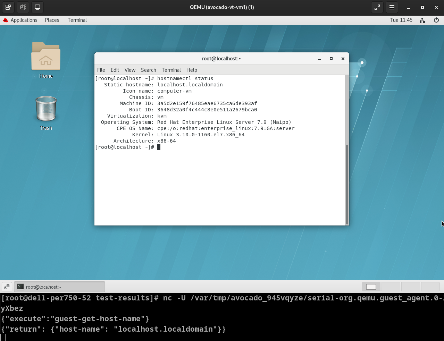Minimize the root@localhost terminal window
444x341 pixels.
(x=319, y=59)
